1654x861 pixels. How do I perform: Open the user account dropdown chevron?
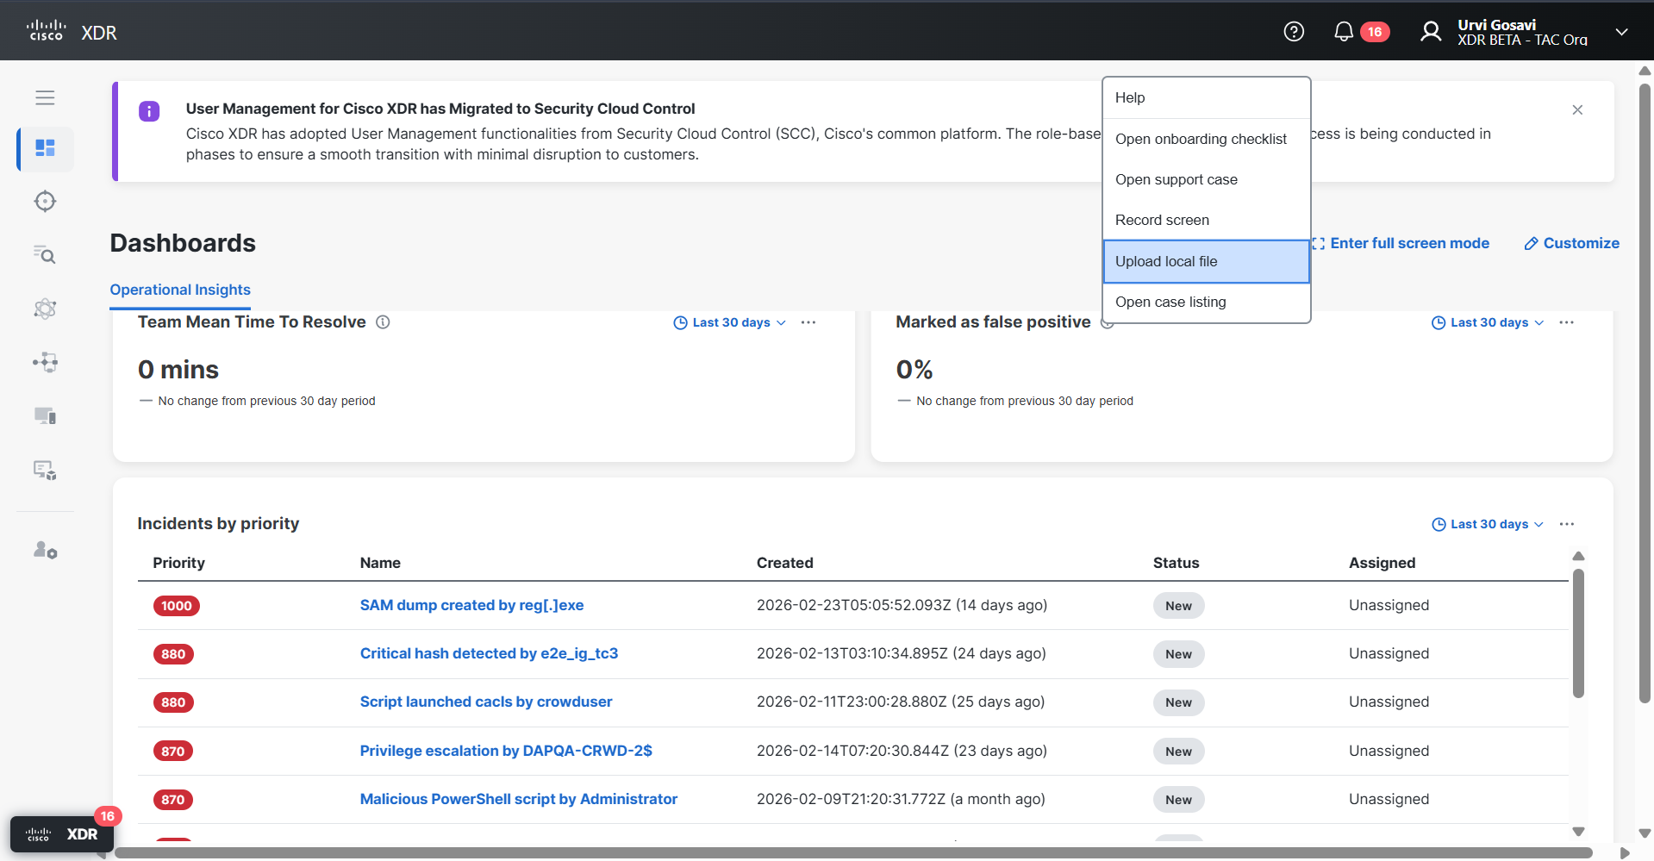(1621, 31)
